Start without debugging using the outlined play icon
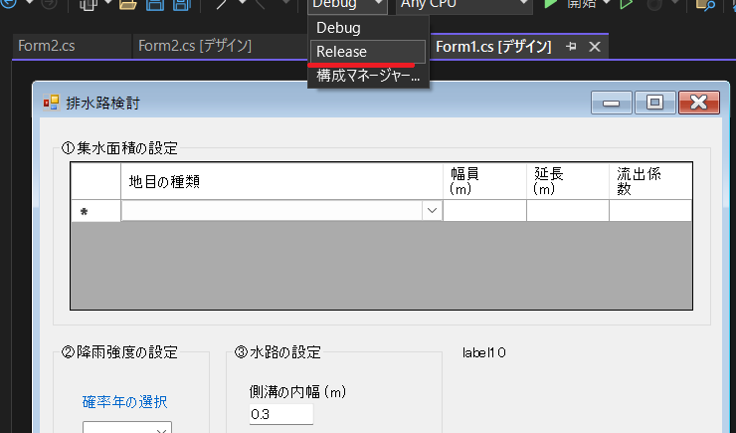Viewport: 736px width, 433px height. pyautogui.click(x=627, y=5)
